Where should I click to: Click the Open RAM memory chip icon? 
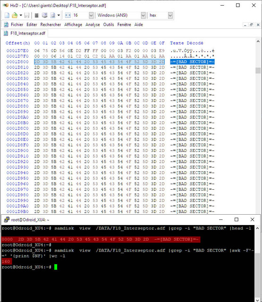(37, 15)
